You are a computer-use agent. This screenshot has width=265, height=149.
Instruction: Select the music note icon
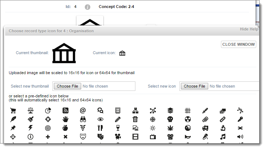(x=223, y=137)
